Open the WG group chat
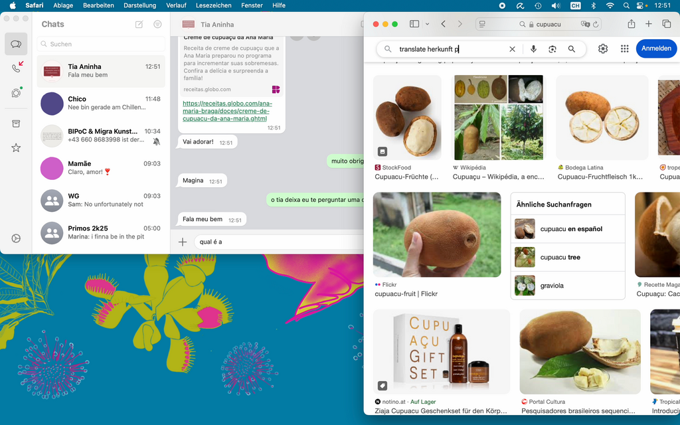The height and width of the screenshot is (425, 680). pyautogui.click(x=101, y=200)
